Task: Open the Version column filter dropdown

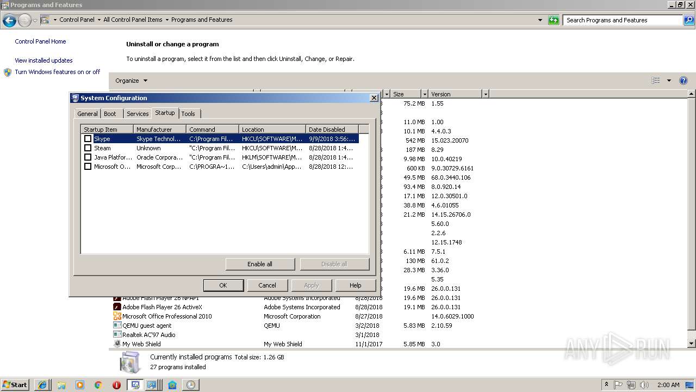Action: [485, 94]
